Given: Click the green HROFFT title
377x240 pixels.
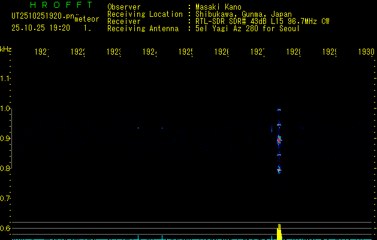Looking at the screenshot, I should (61, 5).
